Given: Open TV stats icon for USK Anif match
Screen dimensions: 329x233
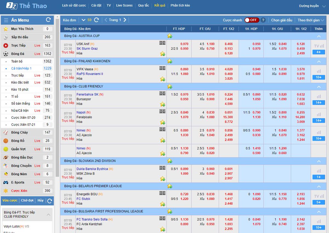Looking at the screenshot, I should 319,46.
